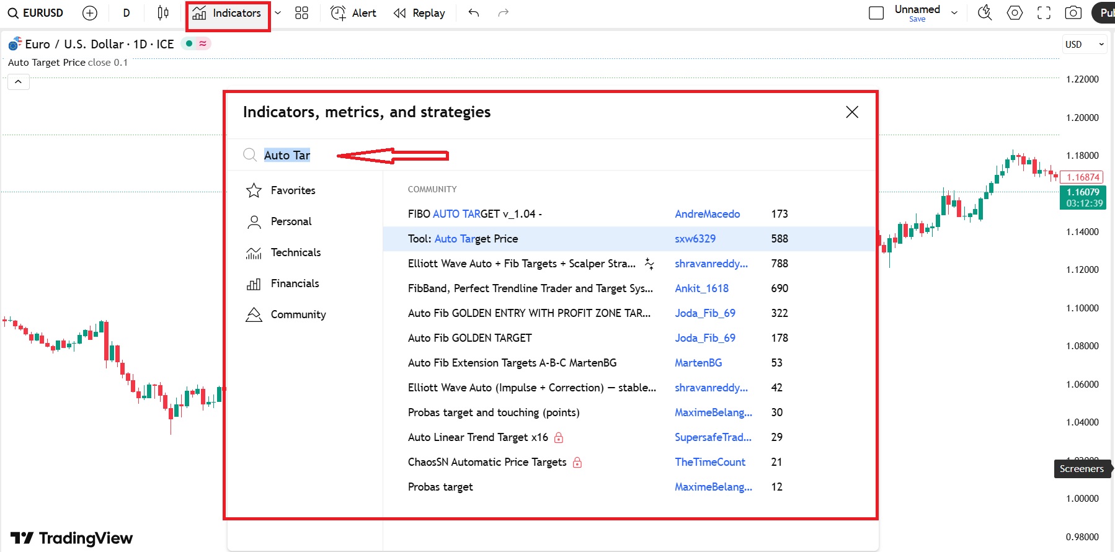Image resolution: width=1115 pixels, height=552 pixels.
Task: Click the chart type candlestick icon
Action: [163, 13]
